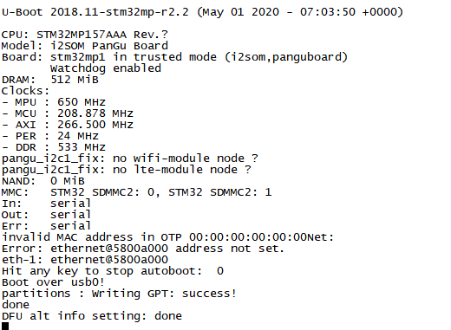Click the NAND 0 MiB line

pyautogui.click(x=43, y=181)
